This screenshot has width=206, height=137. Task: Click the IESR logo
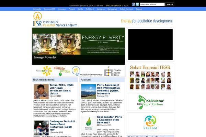point(55,19)
